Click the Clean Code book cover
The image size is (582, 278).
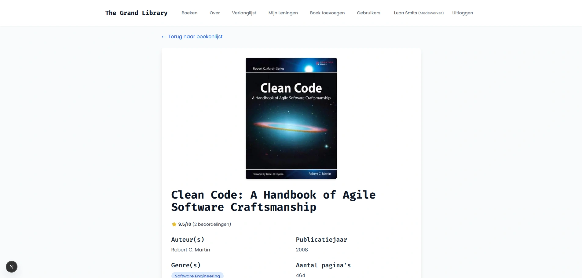[x=291, y=118]
